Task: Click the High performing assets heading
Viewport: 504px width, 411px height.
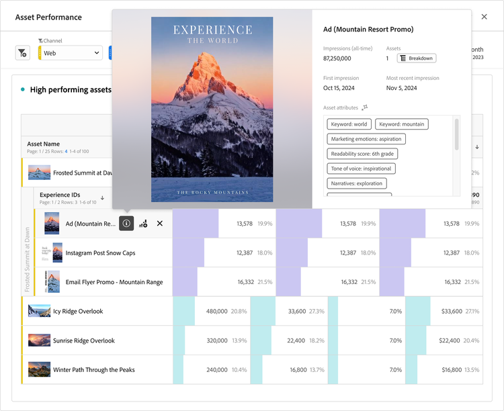Action: point(71,90)
